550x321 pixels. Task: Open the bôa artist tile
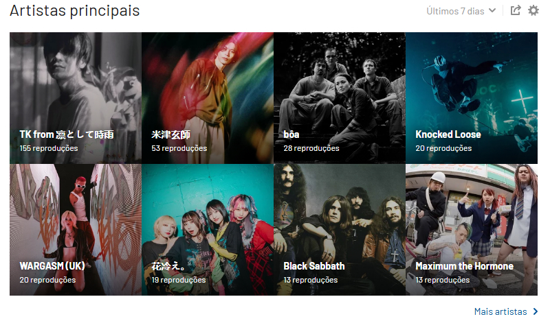coord(340,98)
